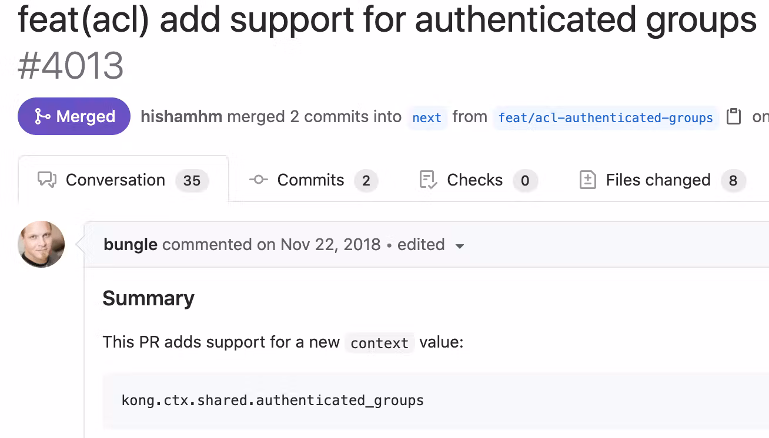Screen dimensions: 769x438
Task: Click the purple Merged status badge
Action: point(74,116)
